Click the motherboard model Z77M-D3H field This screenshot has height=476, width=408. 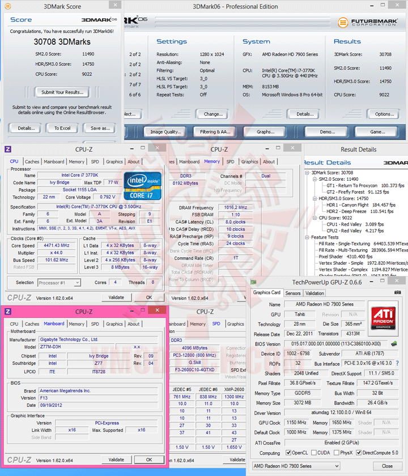point(77,347)
